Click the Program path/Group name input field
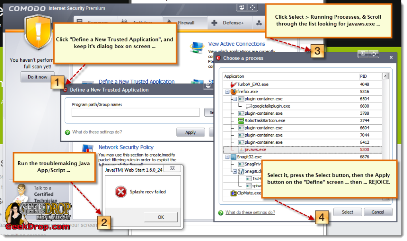 [135, 112]
